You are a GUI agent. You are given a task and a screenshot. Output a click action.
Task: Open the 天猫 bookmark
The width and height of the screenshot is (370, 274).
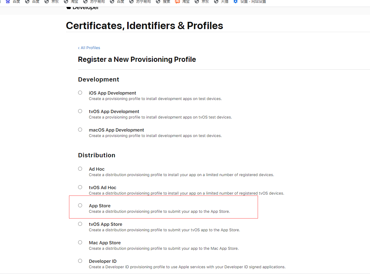pyautogui.click(x=221, y=2)
